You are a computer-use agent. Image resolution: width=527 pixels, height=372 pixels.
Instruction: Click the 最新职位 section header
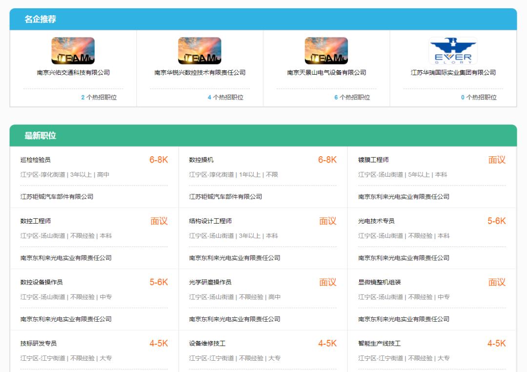coord(41,136)
